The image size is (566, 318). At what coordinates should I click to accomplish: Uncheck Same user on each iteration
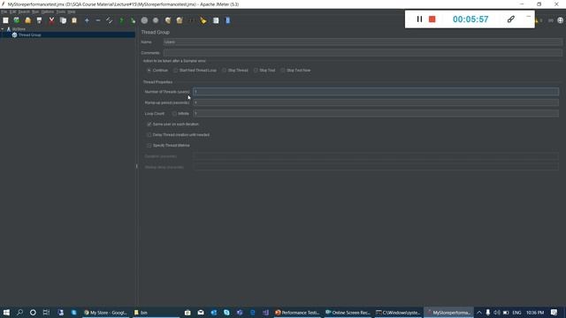pos(149,124)
